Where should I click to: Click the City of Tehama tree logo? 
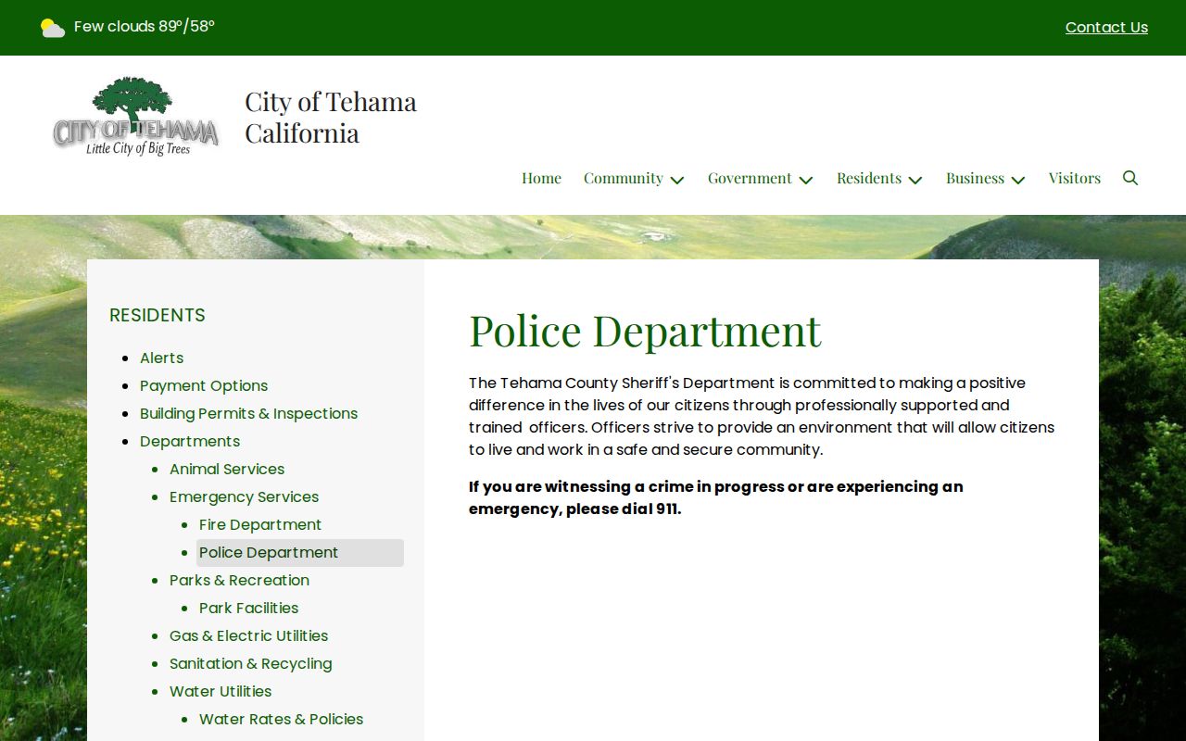tap(136, 117)
